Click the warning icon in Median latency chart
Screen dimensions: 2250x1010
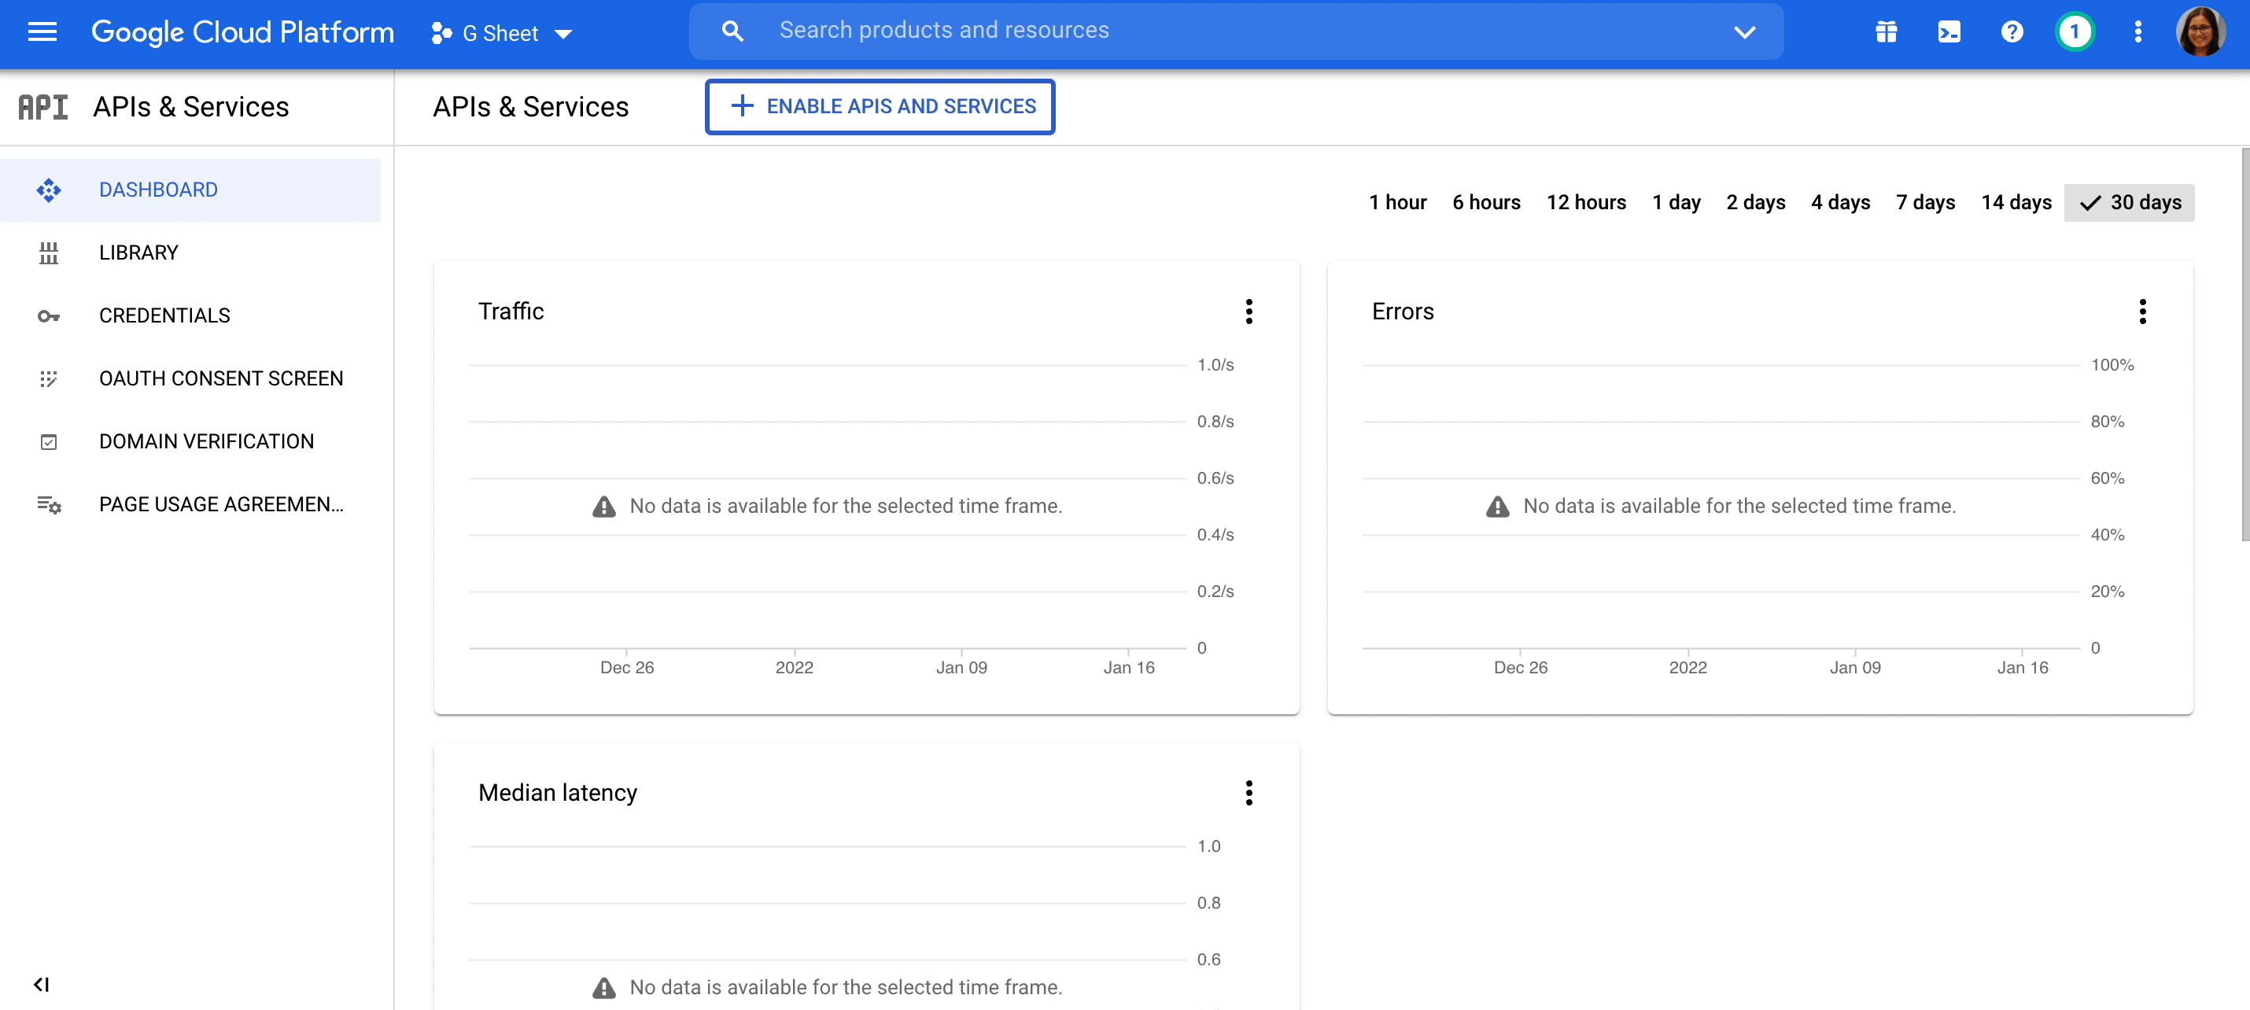tap(603, 988)
